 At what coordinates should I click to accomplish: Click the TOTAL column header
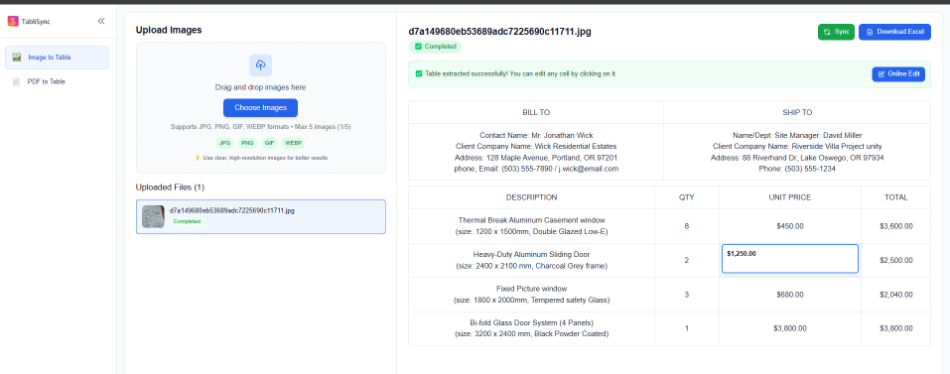896,197
